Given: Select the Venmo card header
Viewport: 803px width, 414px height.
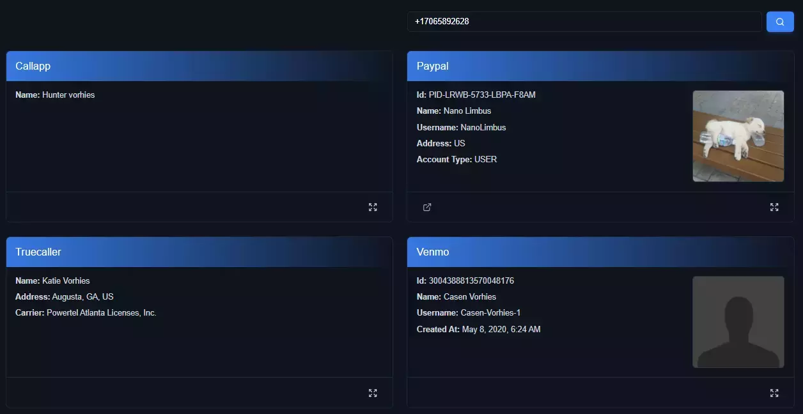Looking at the screenshot, I should [x=600, y=252].
